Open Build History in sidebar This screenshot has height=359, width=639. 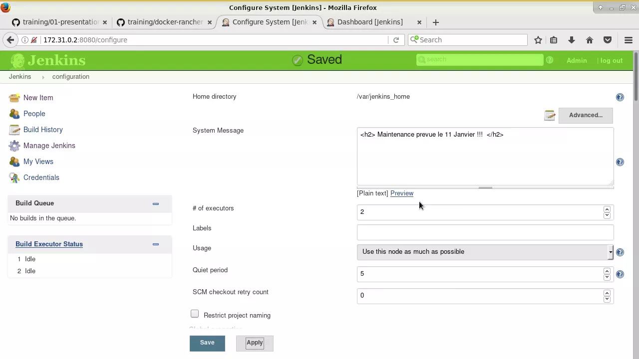(43, 130)
